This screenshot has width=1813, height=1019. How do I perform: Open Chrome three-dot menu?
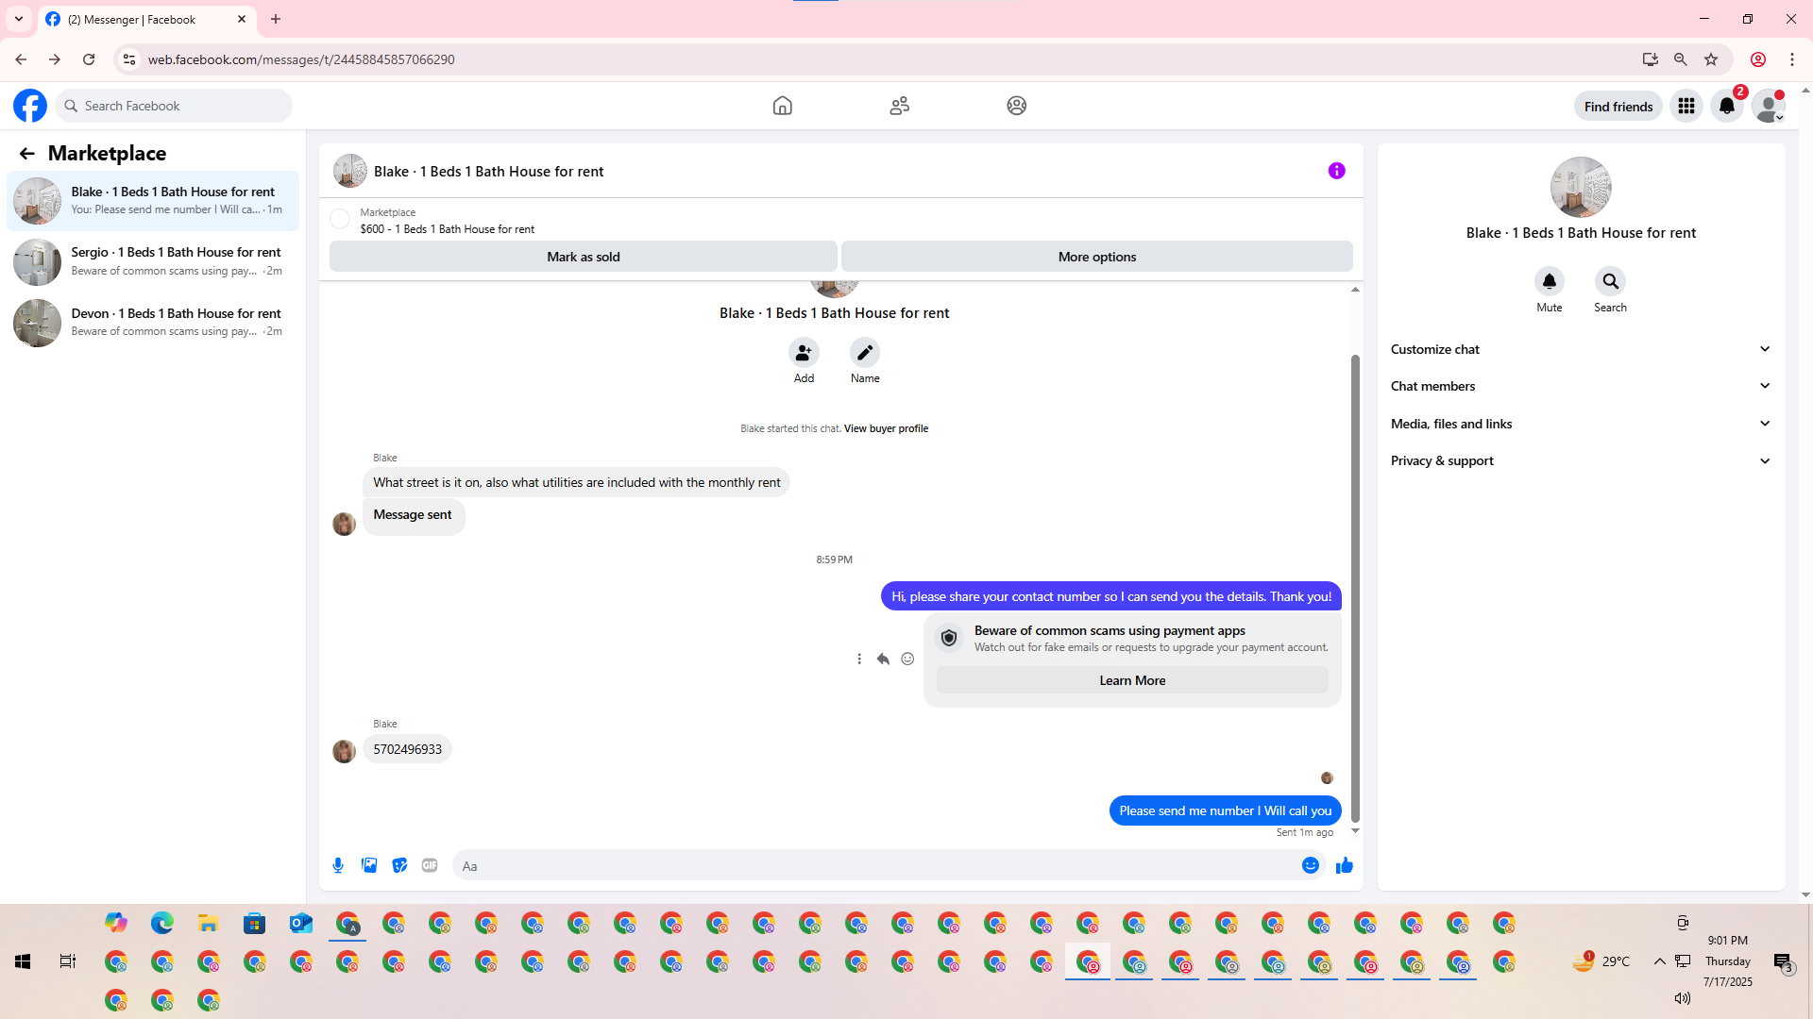[1792, 59]
